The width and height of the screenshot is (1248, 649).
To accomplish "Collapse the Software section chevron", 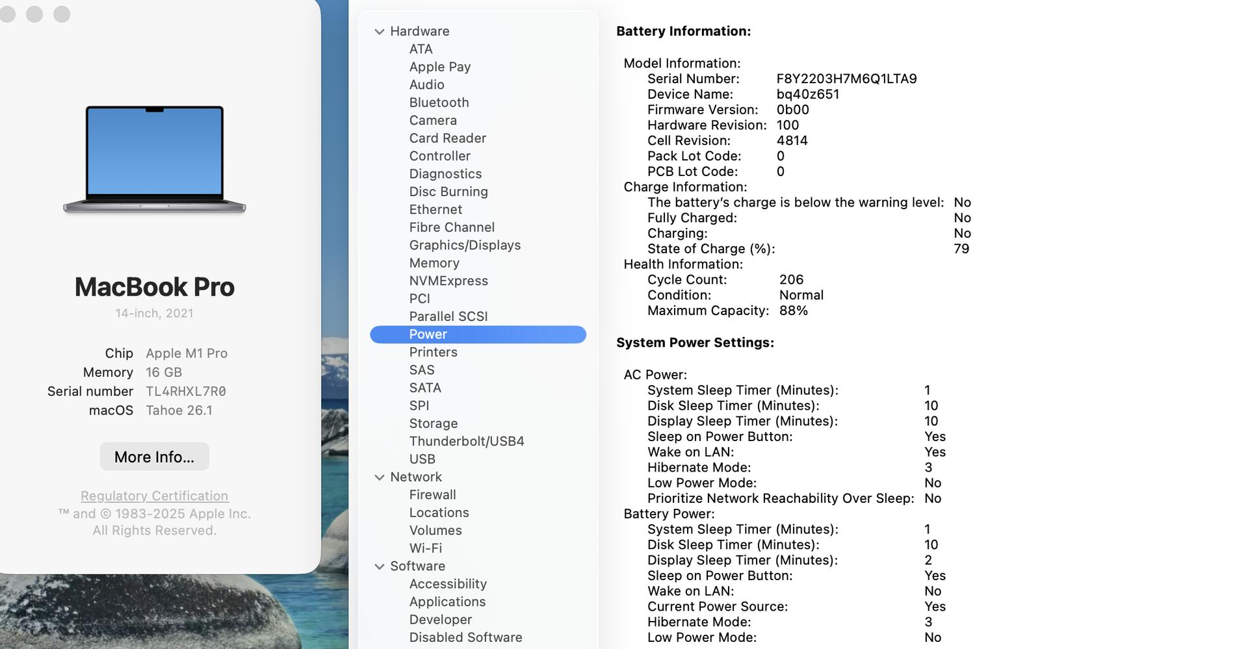I will pos(380,566).
